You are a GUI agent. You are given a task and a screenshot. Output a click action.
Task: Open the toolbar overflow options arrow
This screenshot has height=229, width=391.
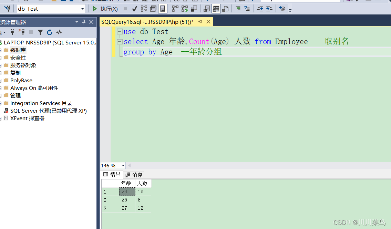click(290, 10)
